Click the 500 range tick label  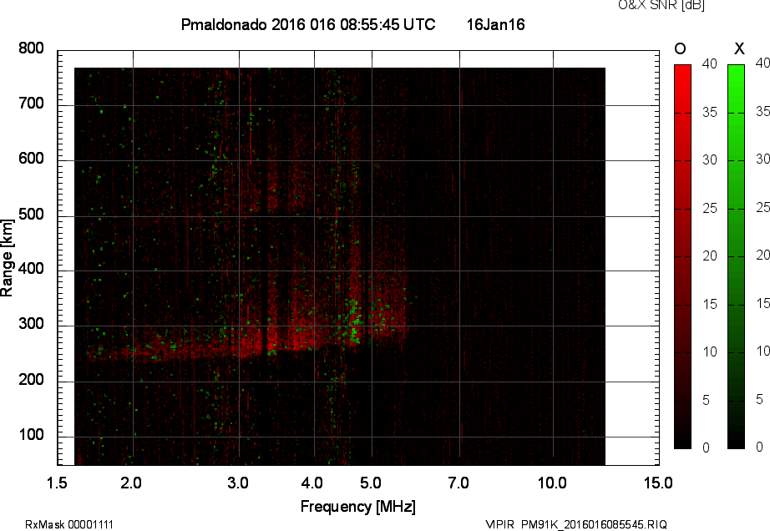tap(31, 214)
